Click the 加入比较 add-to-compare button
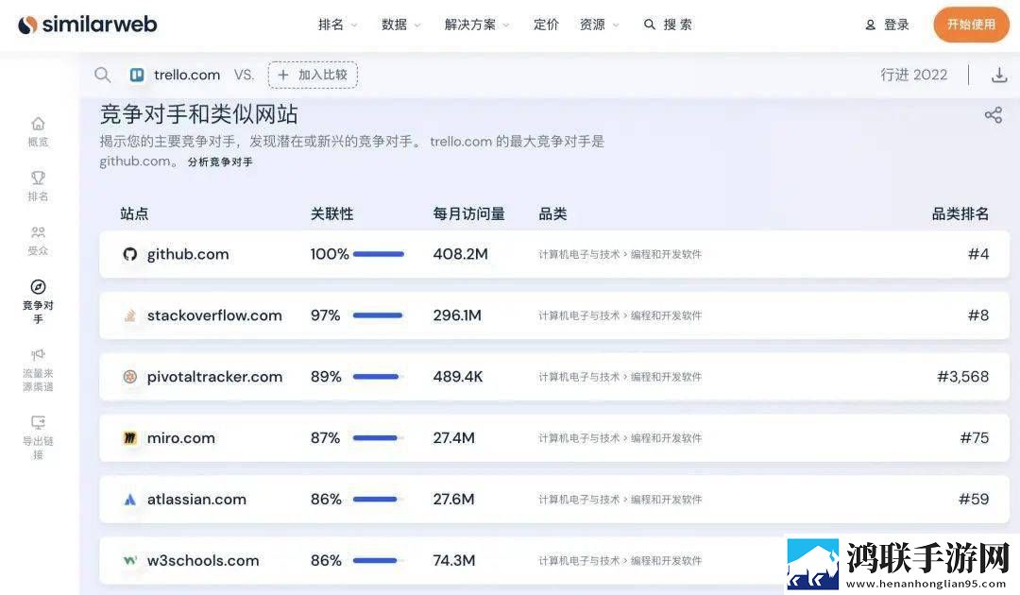This screenshot has width=1020, height=595. pyautogui.click(x=313, y=75)
